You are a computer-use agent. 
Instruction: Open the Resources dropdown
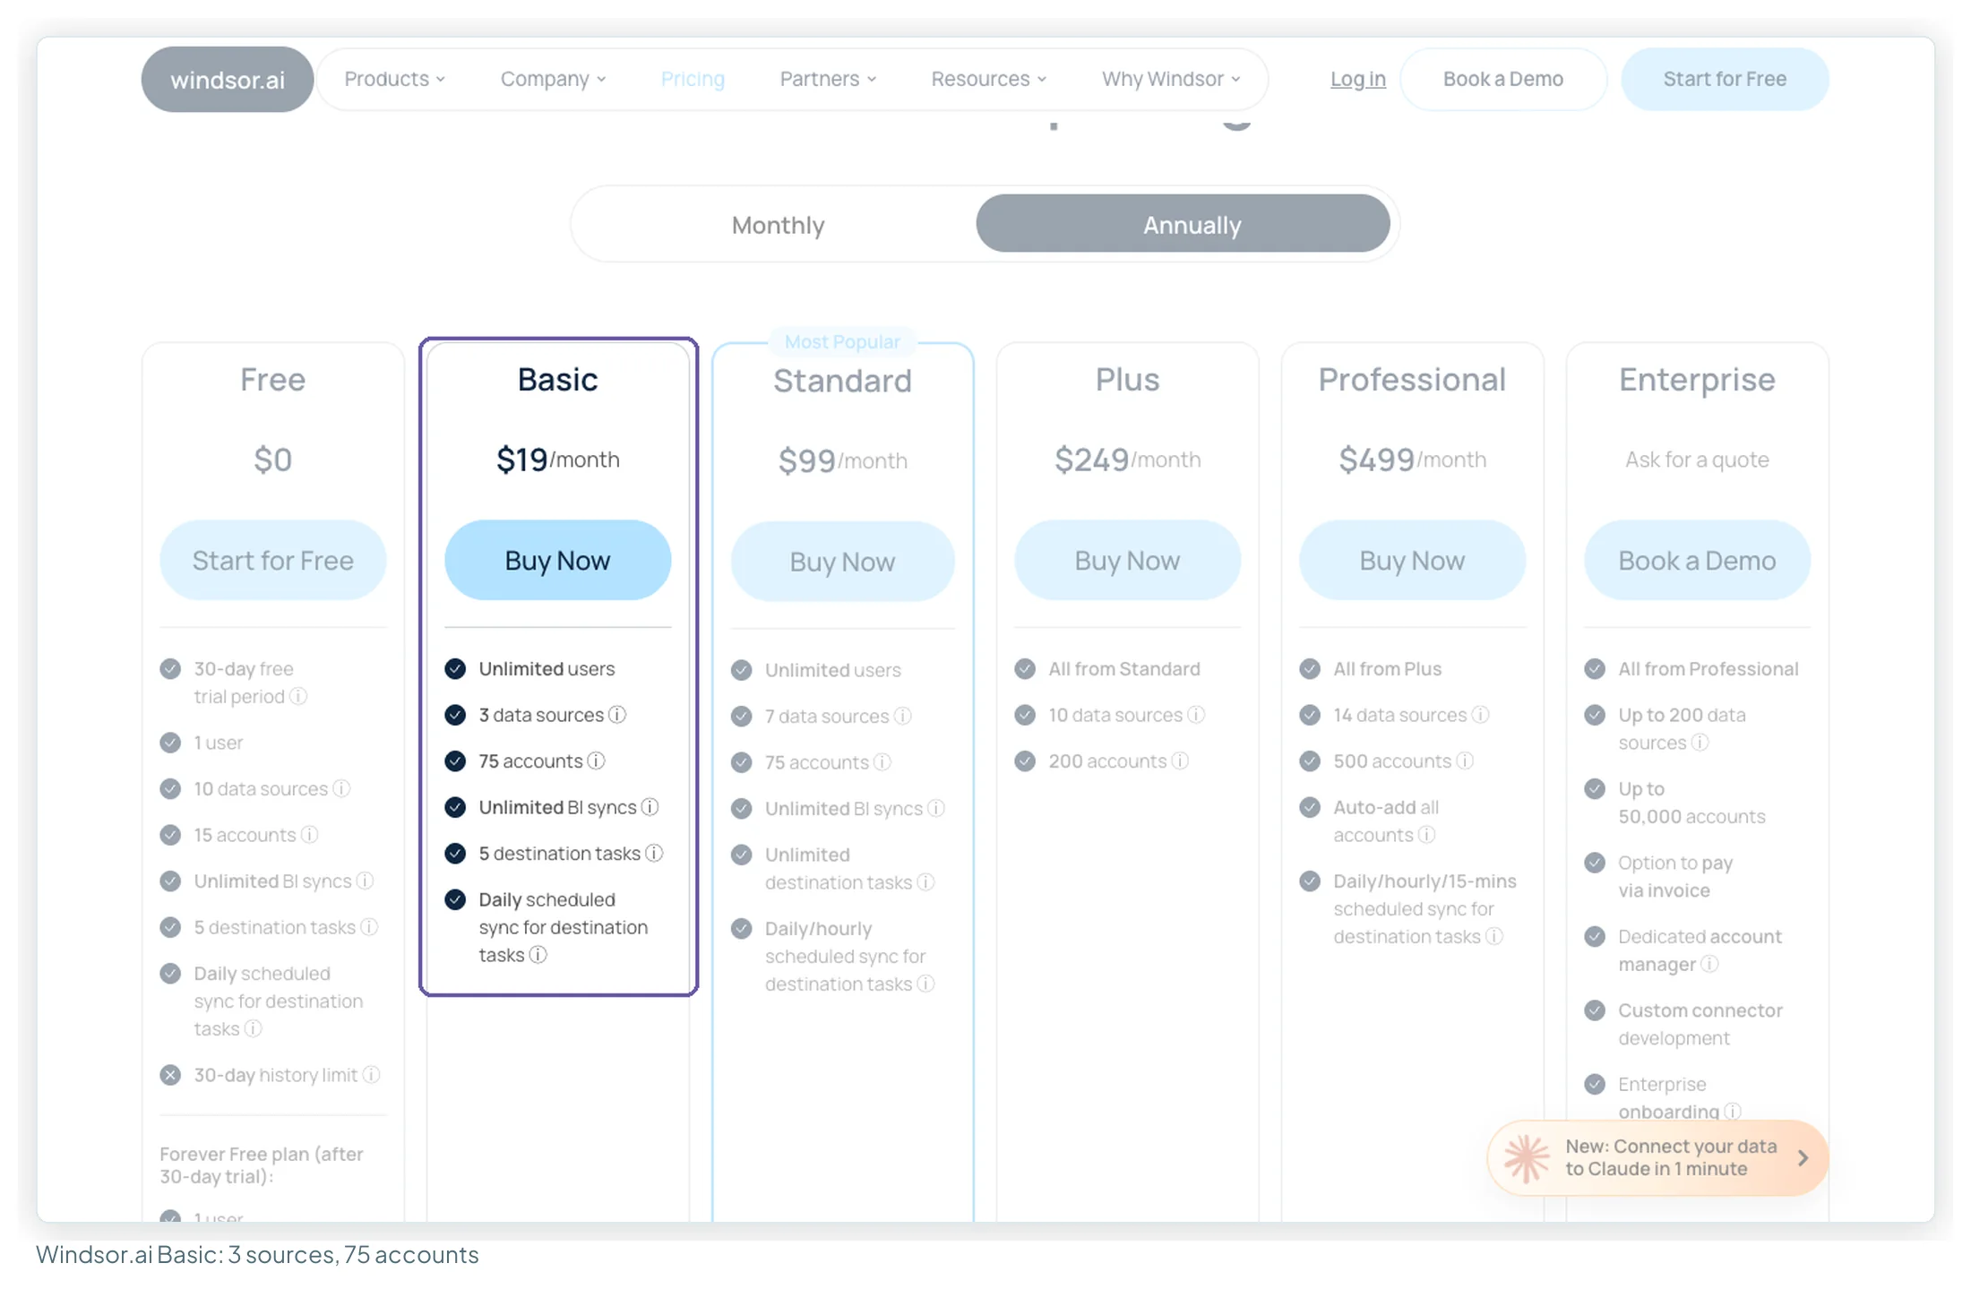989,79
